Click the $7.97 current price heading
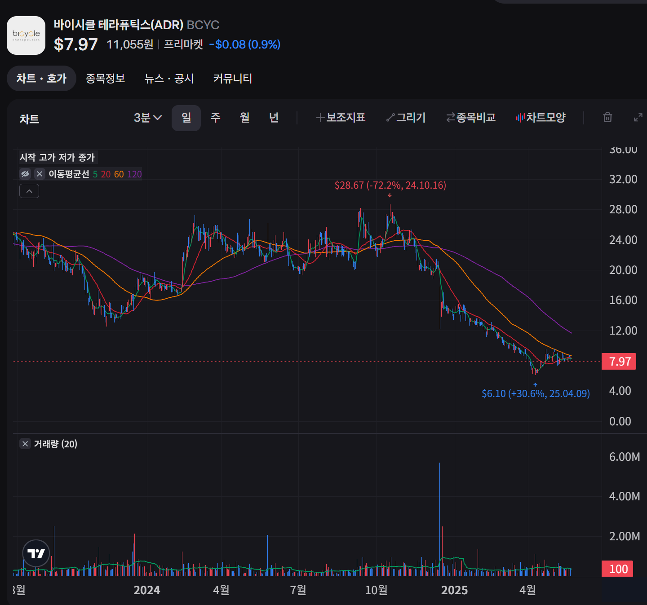The image size is (647, 605). pyautogui.click(x=75, y=44)
